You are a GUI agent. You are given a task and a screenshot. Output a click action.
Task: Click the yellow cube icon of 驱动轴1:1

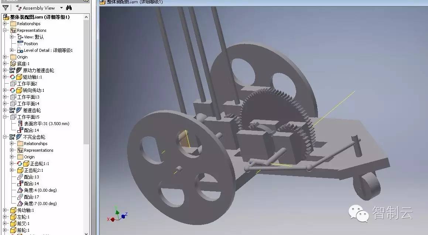pyautogui.click(x=19, y=77)
